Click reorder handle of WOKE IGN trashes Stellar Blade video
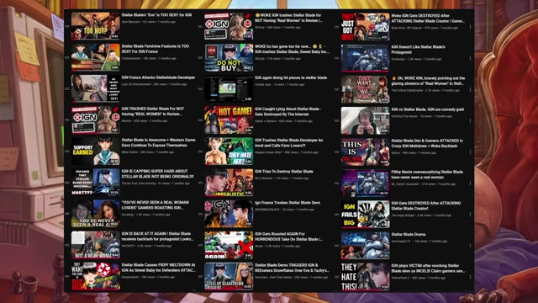 200,26
